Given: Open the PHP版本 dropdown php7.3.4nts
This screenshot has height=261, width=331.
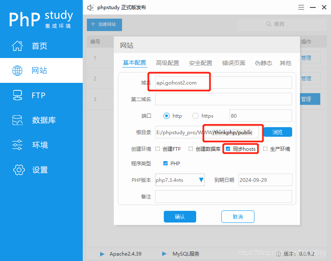Looking at the screenshot, I should (x=180, y=180).
